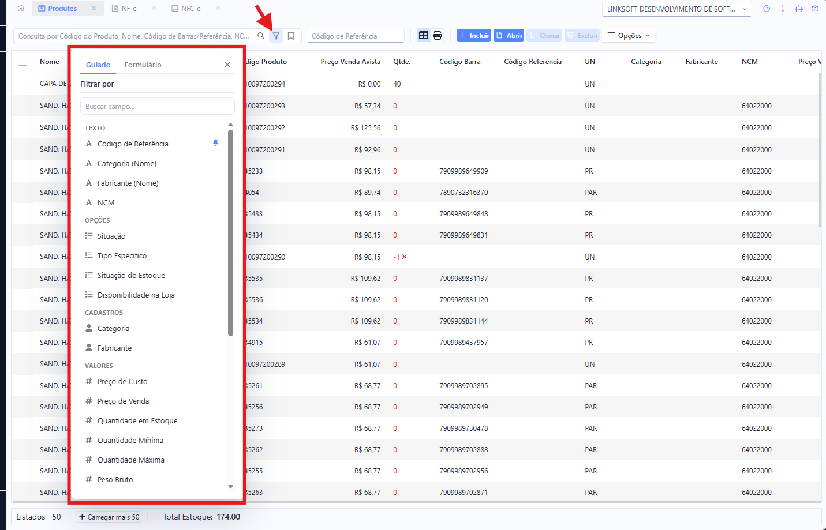Open the robot assistant icon
This screenshot has width=826, height=530.
pyautogui.click(x=799, y=9)
